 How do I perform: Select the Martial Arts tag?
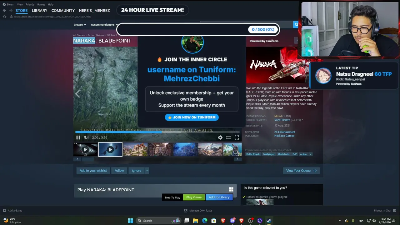point(283,154)
